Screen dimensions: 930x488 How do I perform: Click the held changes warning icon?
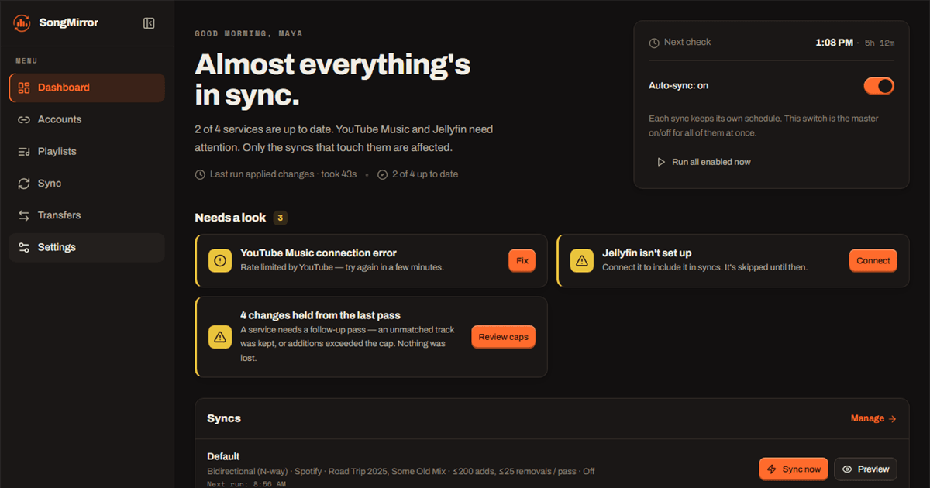point(220,337)
